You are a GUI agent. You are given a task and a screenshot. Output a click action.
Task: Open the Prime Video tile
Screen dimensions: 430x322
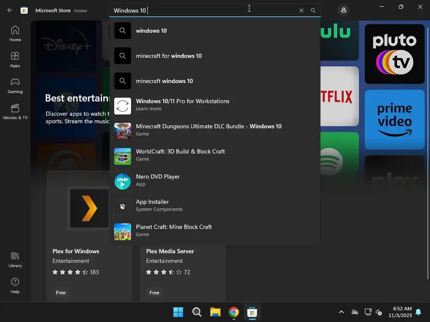pos(395,119)
